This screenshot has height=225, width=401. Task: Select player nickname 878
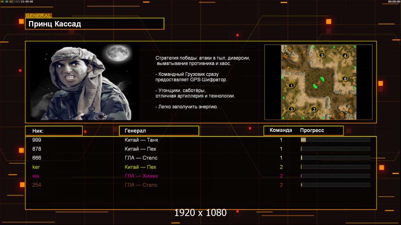pos(36,149)
